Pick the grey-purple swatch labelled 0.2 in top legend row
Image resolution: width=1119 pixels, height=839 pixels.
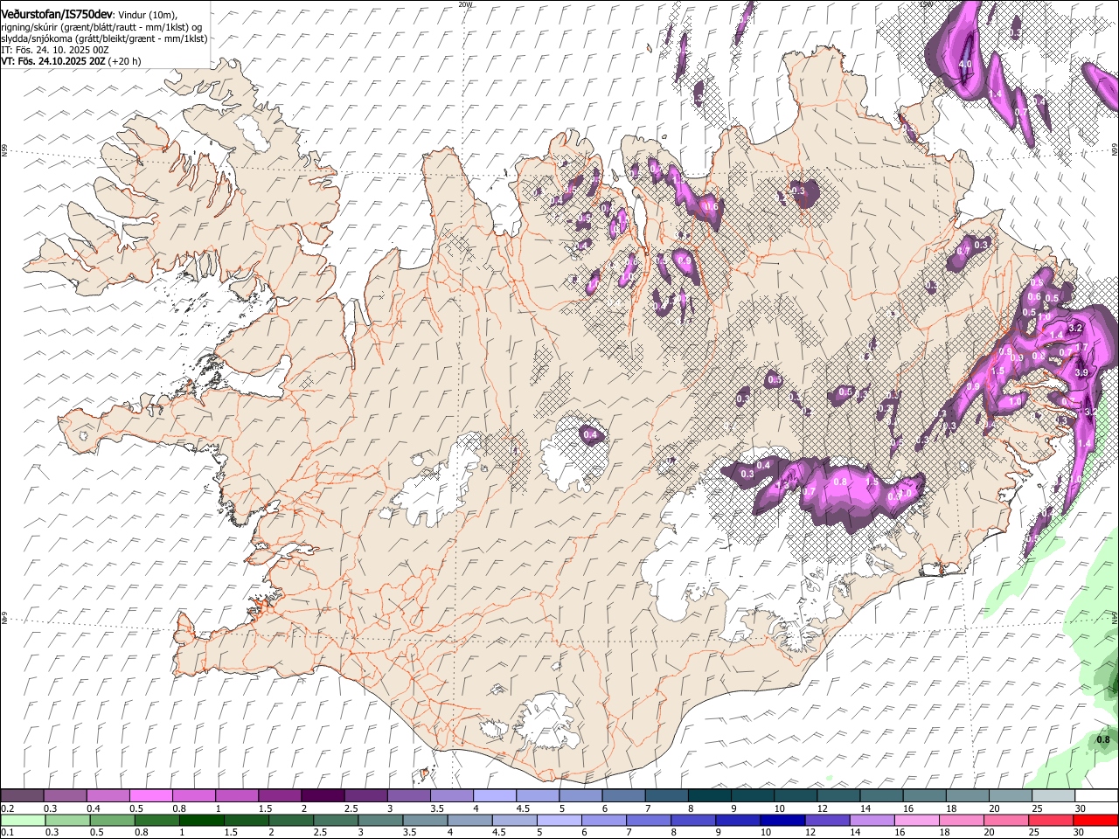coord(22,796)
